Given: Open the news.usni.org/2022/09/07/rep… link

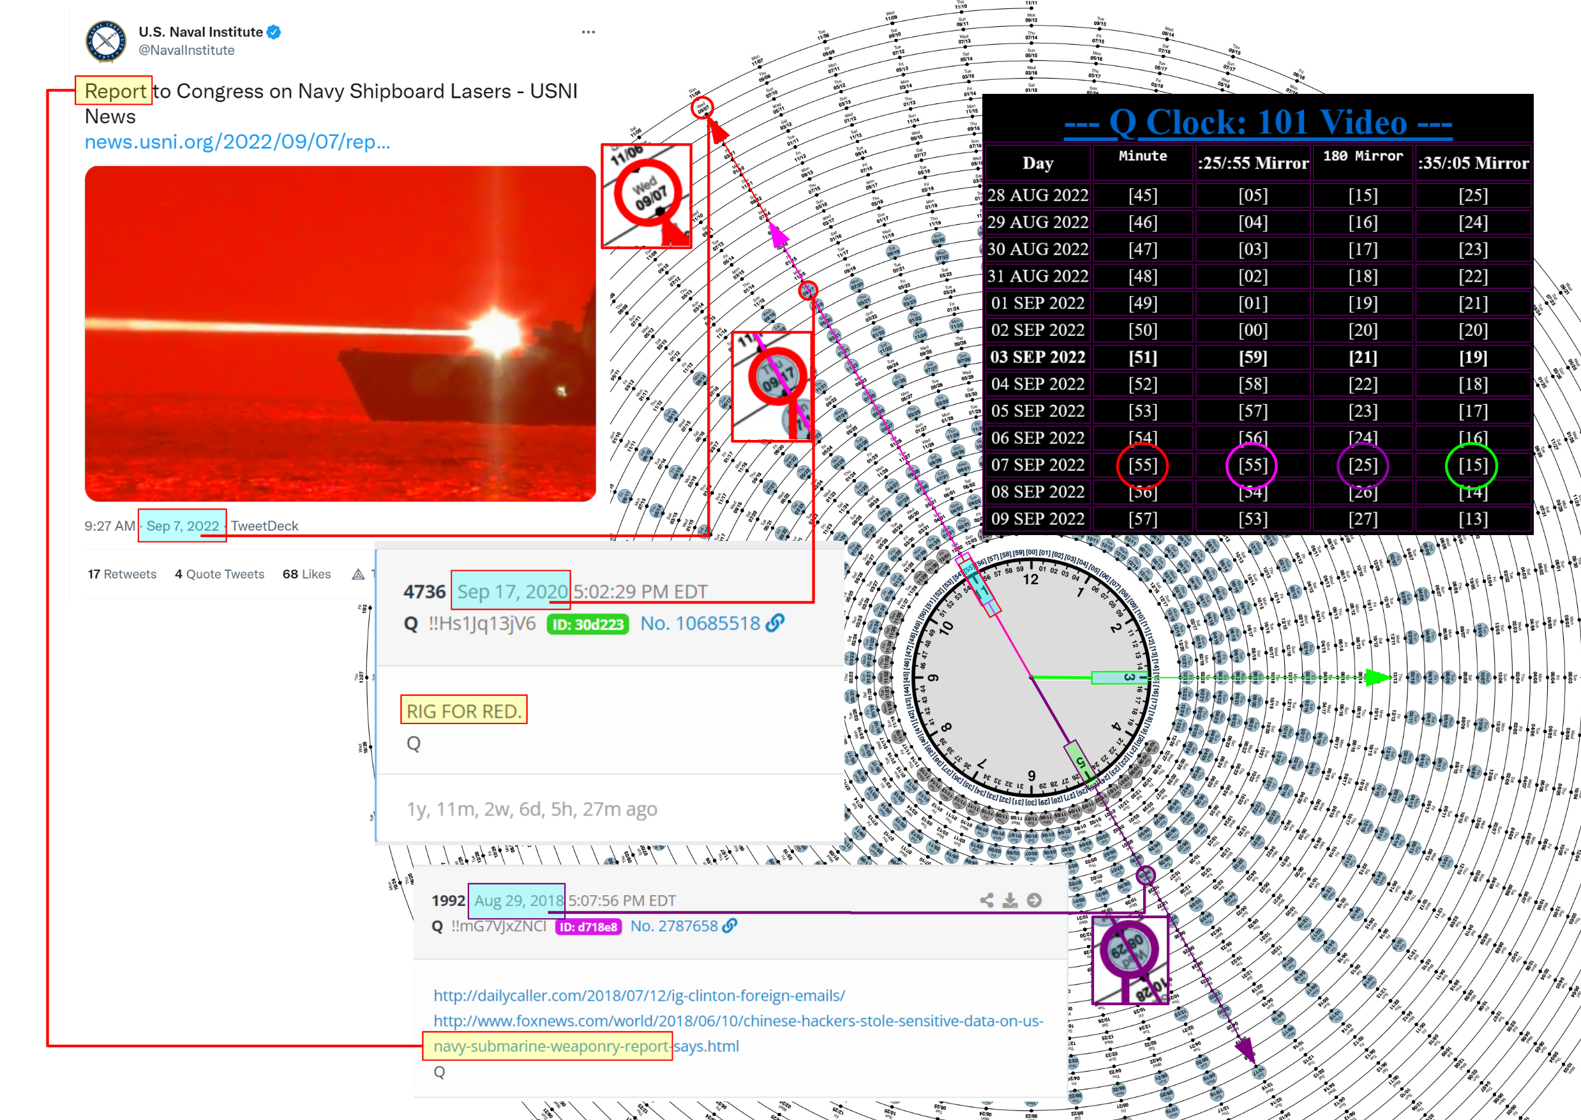Looking at the screenshot, I should (237, 141).
